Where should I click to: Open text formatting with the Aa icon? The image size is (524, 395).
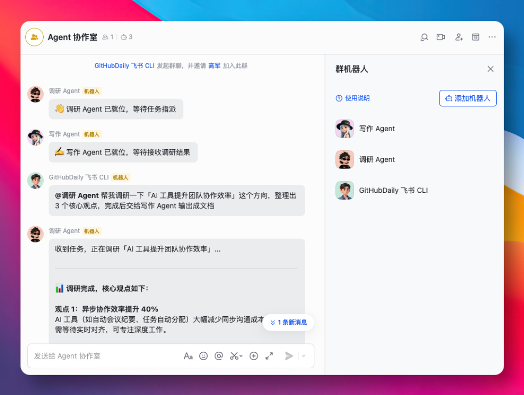click(x=188, y=356)
